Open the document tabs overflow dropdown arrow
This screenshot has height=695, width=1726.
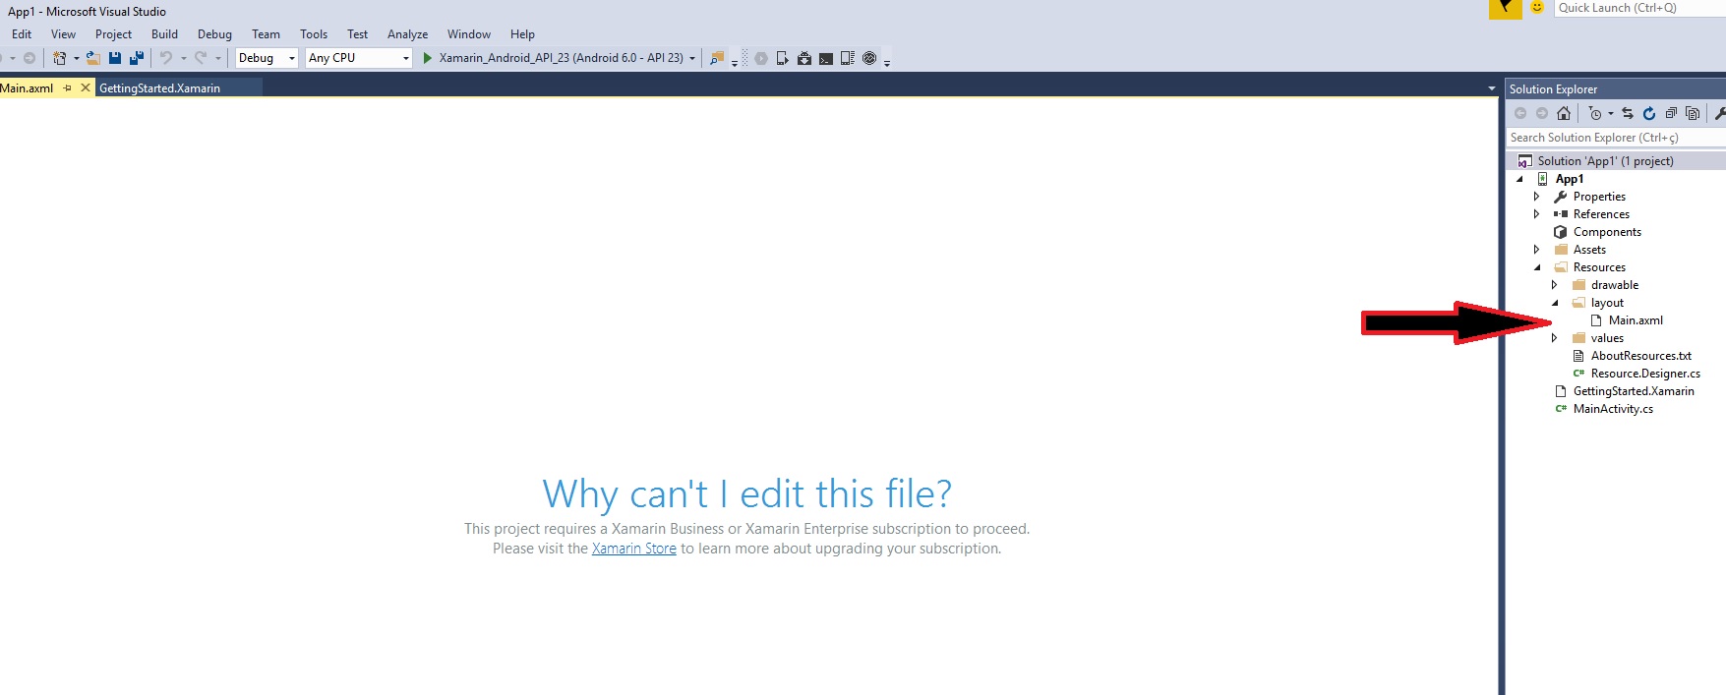1491,88
